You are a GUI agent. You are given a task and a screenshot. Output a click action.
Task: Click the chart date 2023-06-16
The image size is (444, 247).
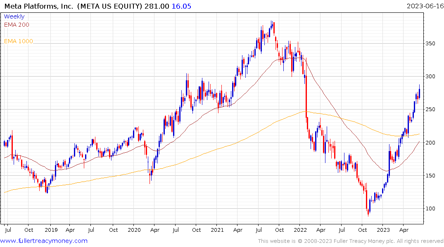(x=425, y=6)
